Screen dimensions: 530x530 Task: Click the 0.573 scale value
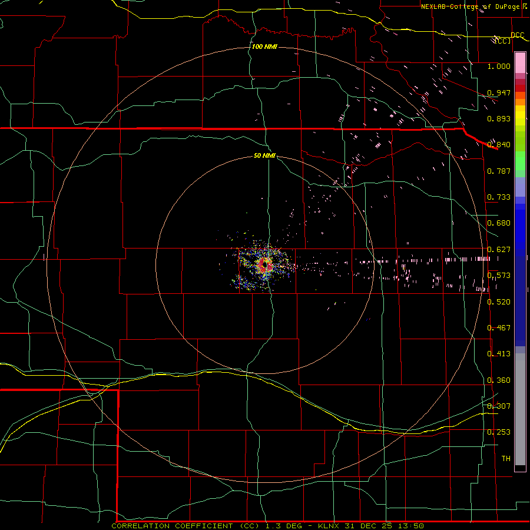499,276
